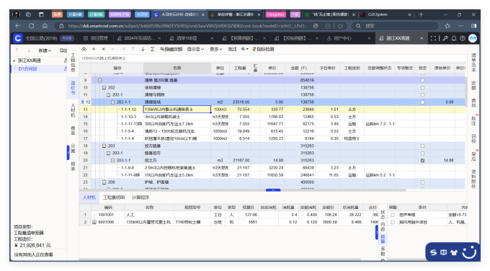
Task: Click the 批注 annotation button
Action: (232, 49)
